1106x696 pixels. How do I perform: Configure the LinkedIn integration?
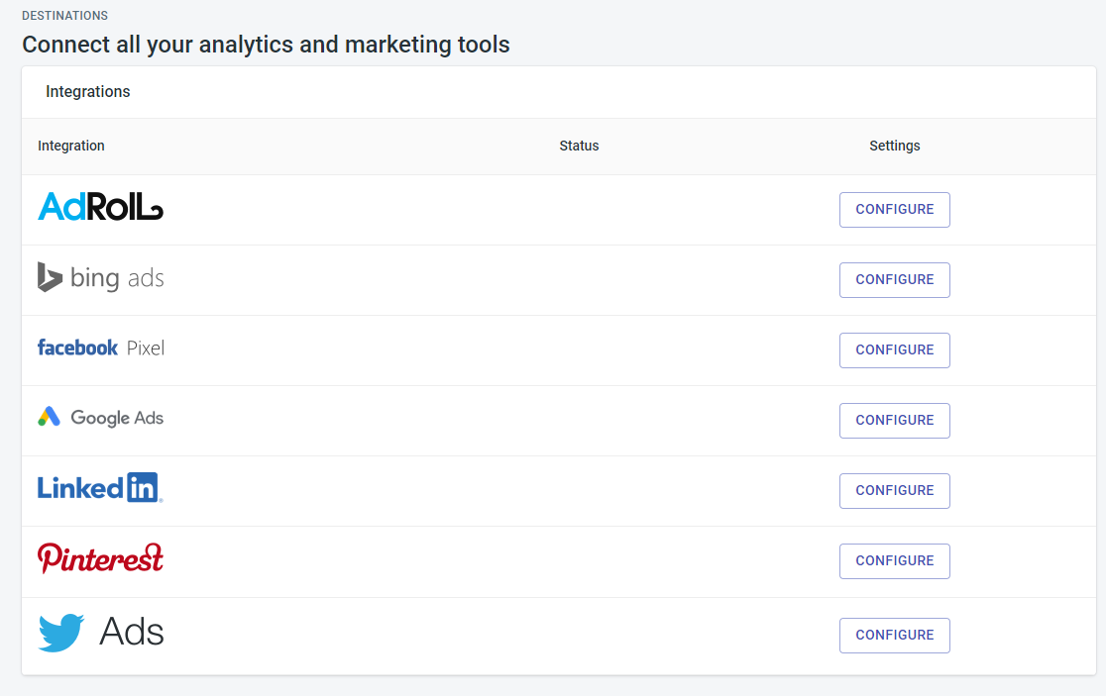[894, 491]
